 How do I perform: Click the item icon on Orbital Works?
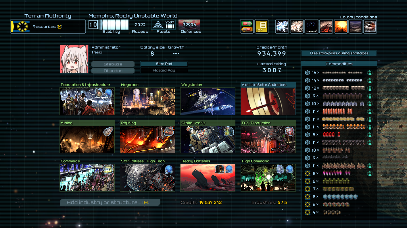(x=229, y=131)
